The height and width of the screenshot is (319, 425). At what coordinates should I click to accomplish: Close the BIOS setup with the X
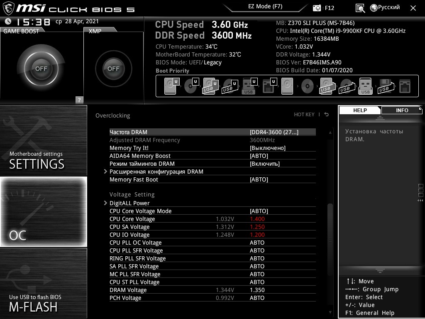tap(413, 8)
